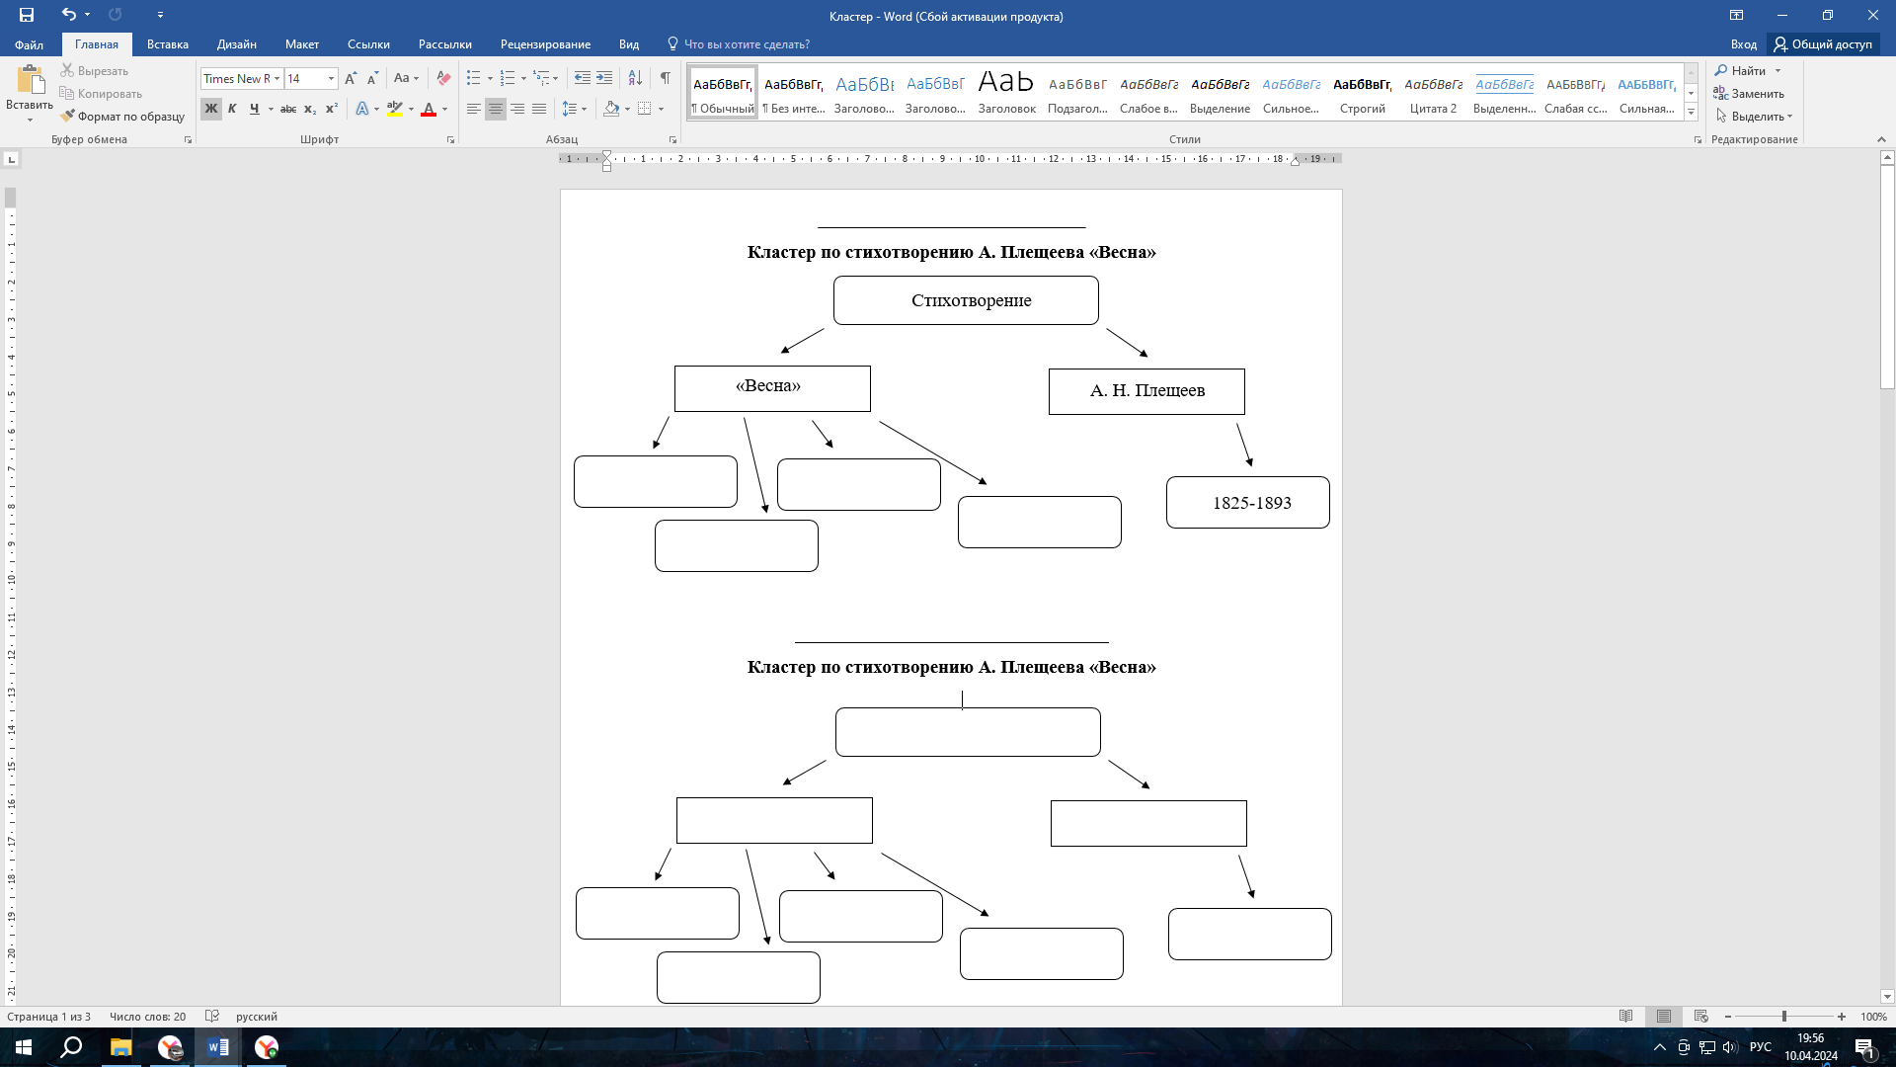Click the Windows Start button on taskbar
Image resolution: width=1896 pixels, height=1067 pixels.
coord(24,1047)
